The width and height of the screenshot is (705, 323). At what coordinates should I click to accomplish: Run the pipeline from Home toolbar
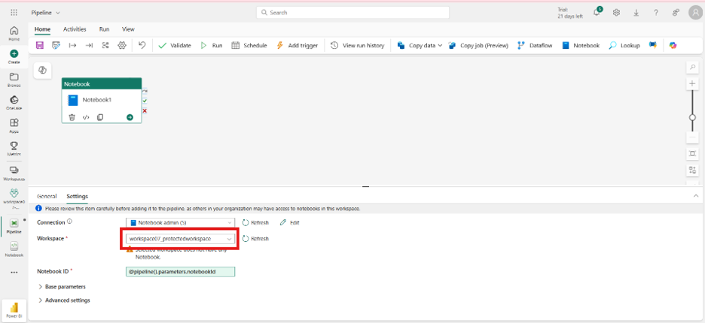[x=212, y=45]
